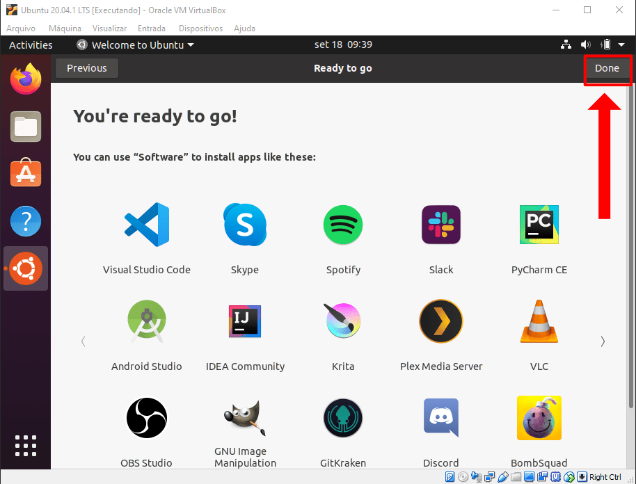Open Ubuntu Software from the dock
Viewport: 636px width, 484px height.
tap(26, 173)
